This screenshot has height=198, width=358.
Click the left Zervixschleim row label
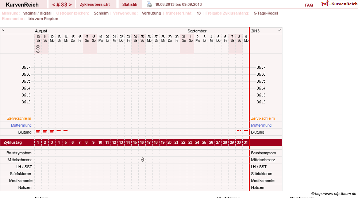point(19,118)
